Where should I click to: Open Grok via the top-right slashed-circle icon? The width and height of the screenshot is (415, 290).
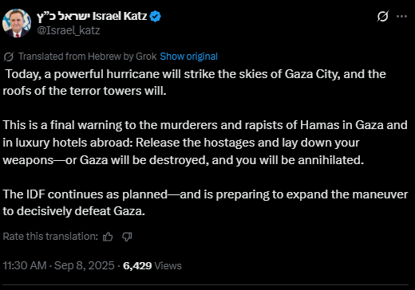pos(383,17)
